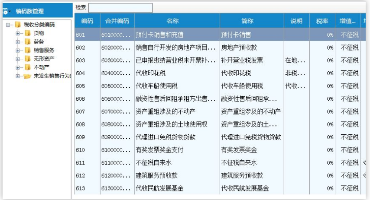Select the 劳务 tree item

[x=39, y=41]
